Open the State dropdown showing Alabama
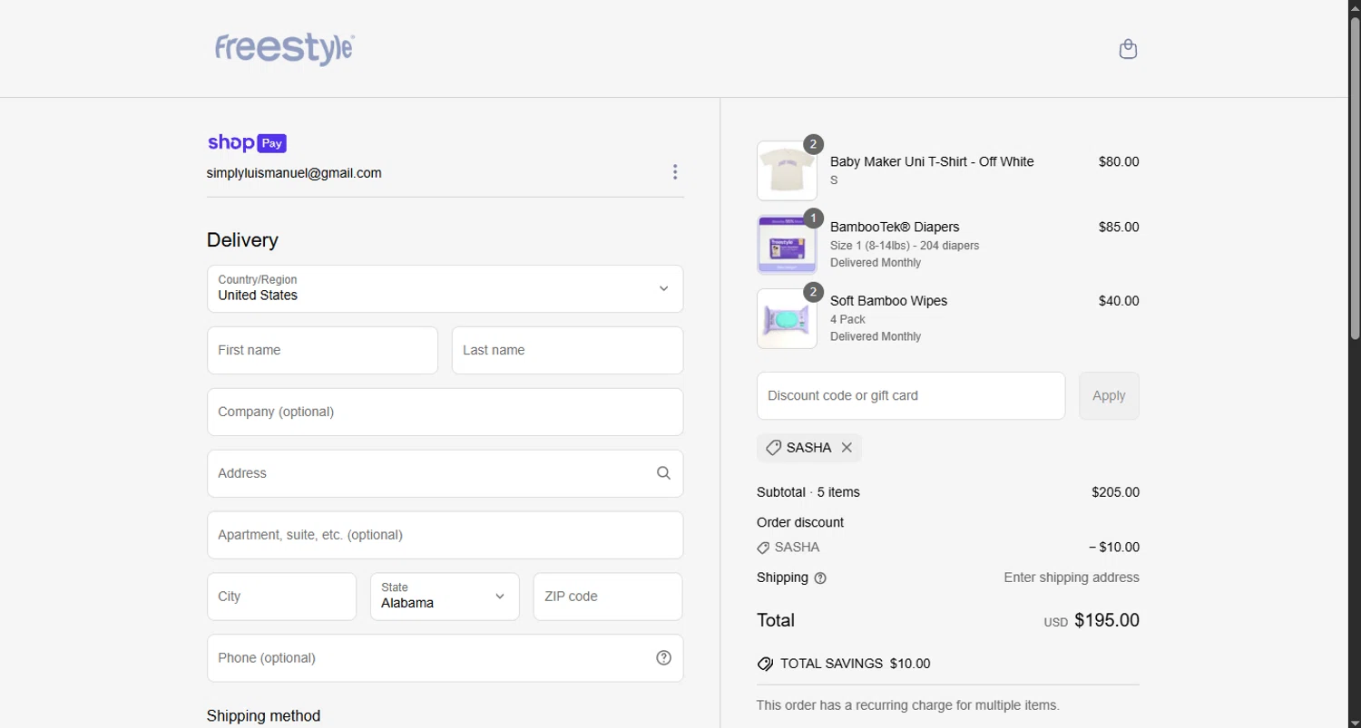Image resolution: width=1361 pixels, height=728 pixels. click(x=445, y=597)
